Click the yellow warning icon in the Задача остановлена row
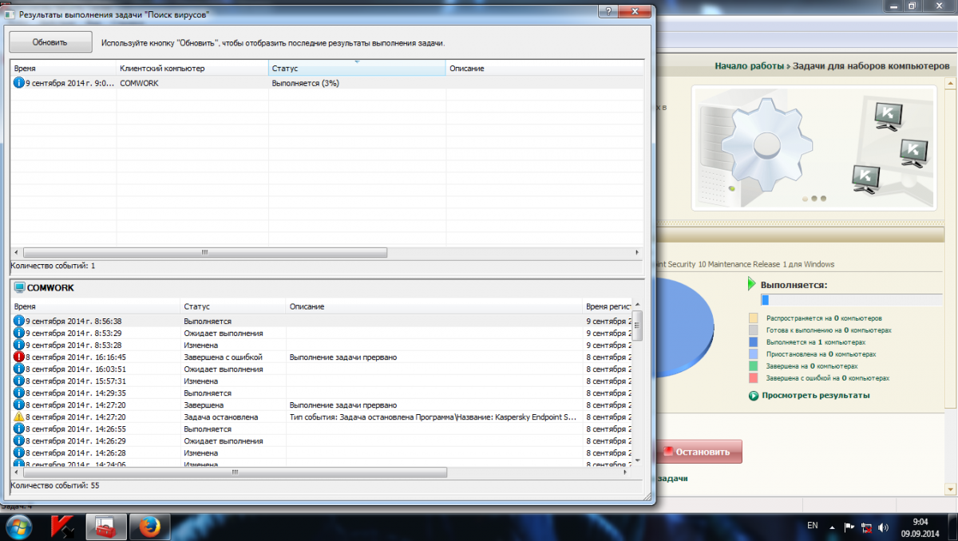958x541 pixels. pos(19,417)
